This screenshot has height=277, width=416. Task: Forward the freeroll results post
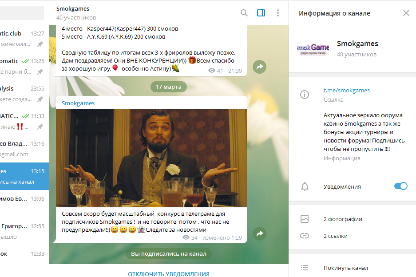[x=259, y=67]
